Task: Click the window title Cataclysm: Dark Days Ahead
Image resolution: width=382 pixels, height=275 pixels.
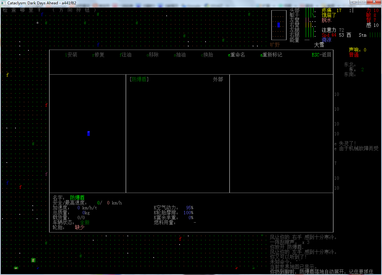Action: click(x=33, y=3)
